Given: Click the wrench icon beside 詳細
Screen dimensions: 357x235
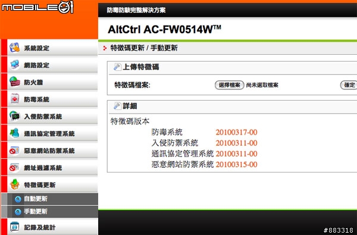Looking at the screenshot, I should tap(117, 106).
